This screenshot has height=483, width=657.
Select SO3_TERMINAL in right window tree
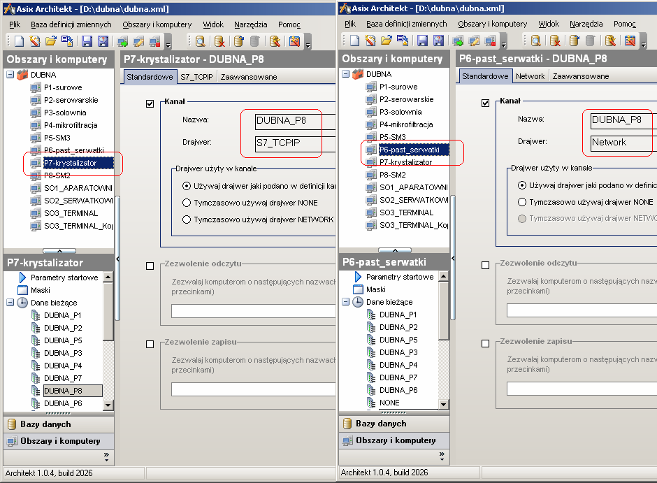pyautogui.click(x=406, y=212)
